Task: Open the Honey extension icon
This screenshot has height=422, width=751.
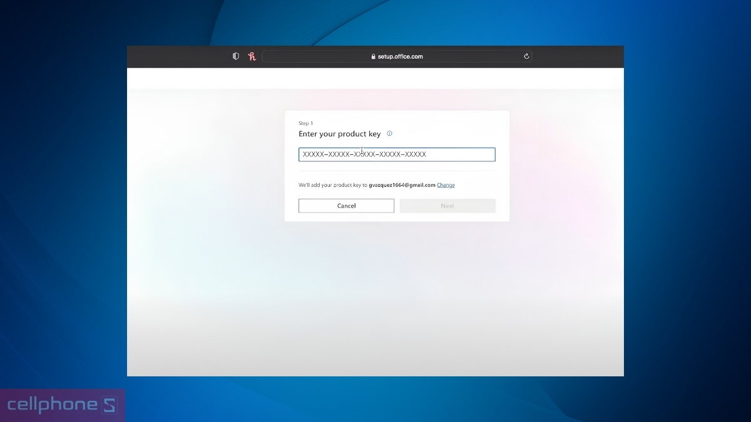Action: coord(252,56)
